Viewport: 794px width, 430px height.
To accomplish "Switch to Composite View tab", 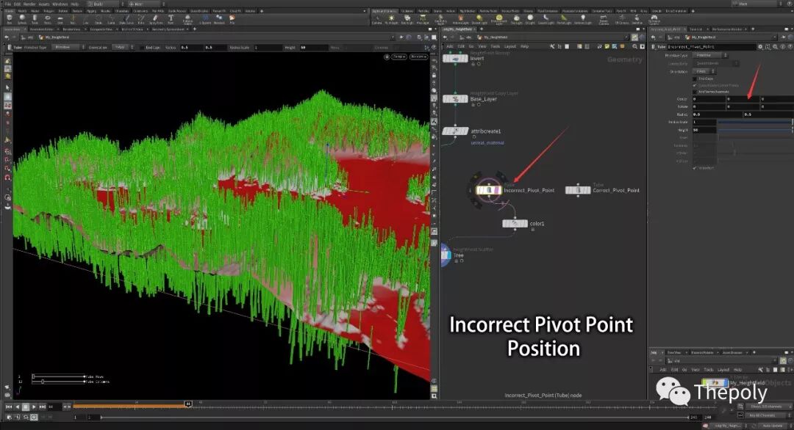I will point(101,29).
